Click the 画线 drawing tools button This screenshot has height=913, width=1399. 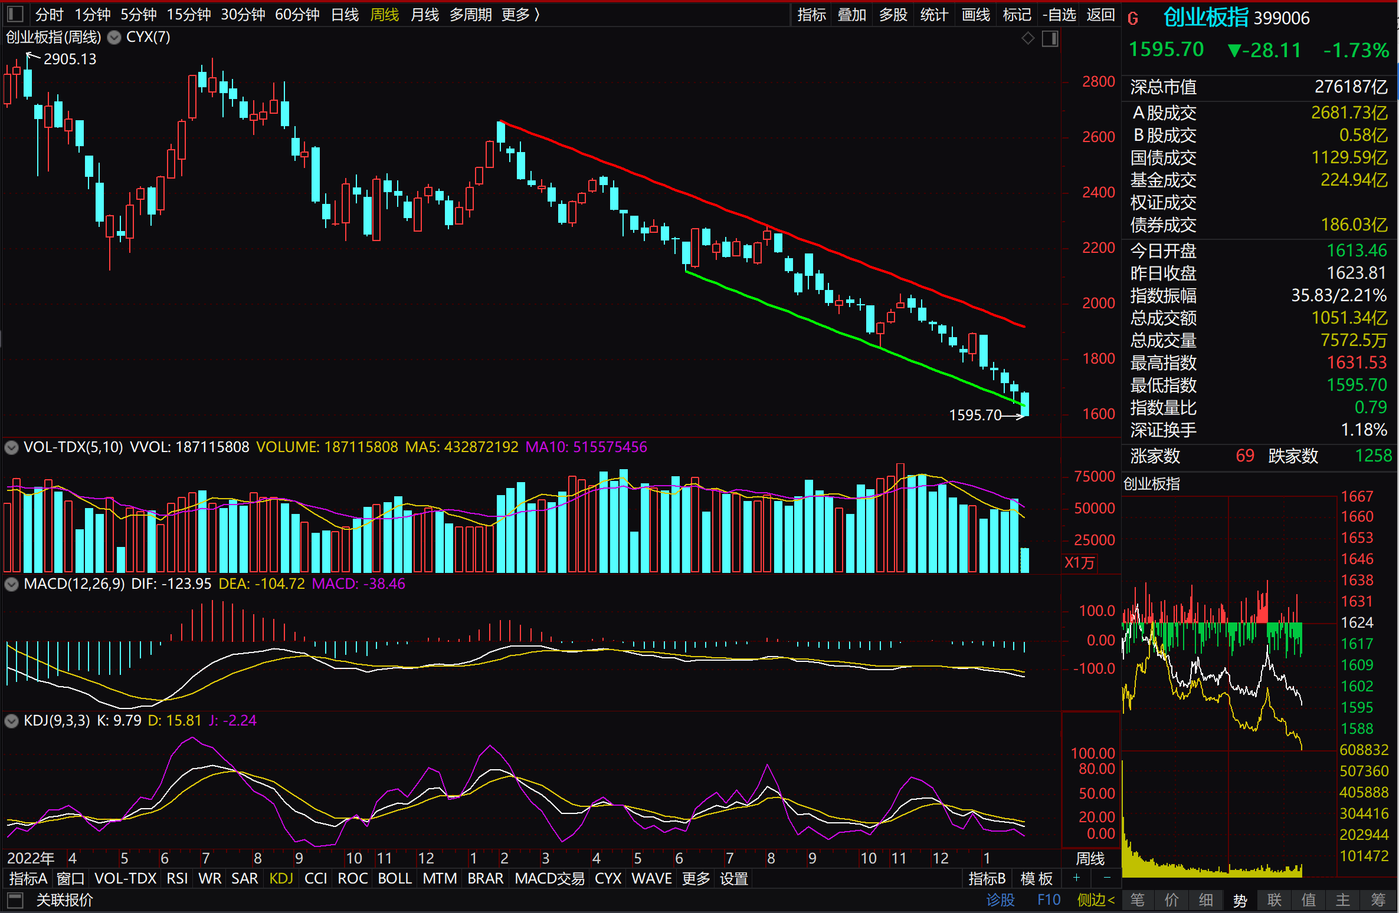click(x=976, y=15)
